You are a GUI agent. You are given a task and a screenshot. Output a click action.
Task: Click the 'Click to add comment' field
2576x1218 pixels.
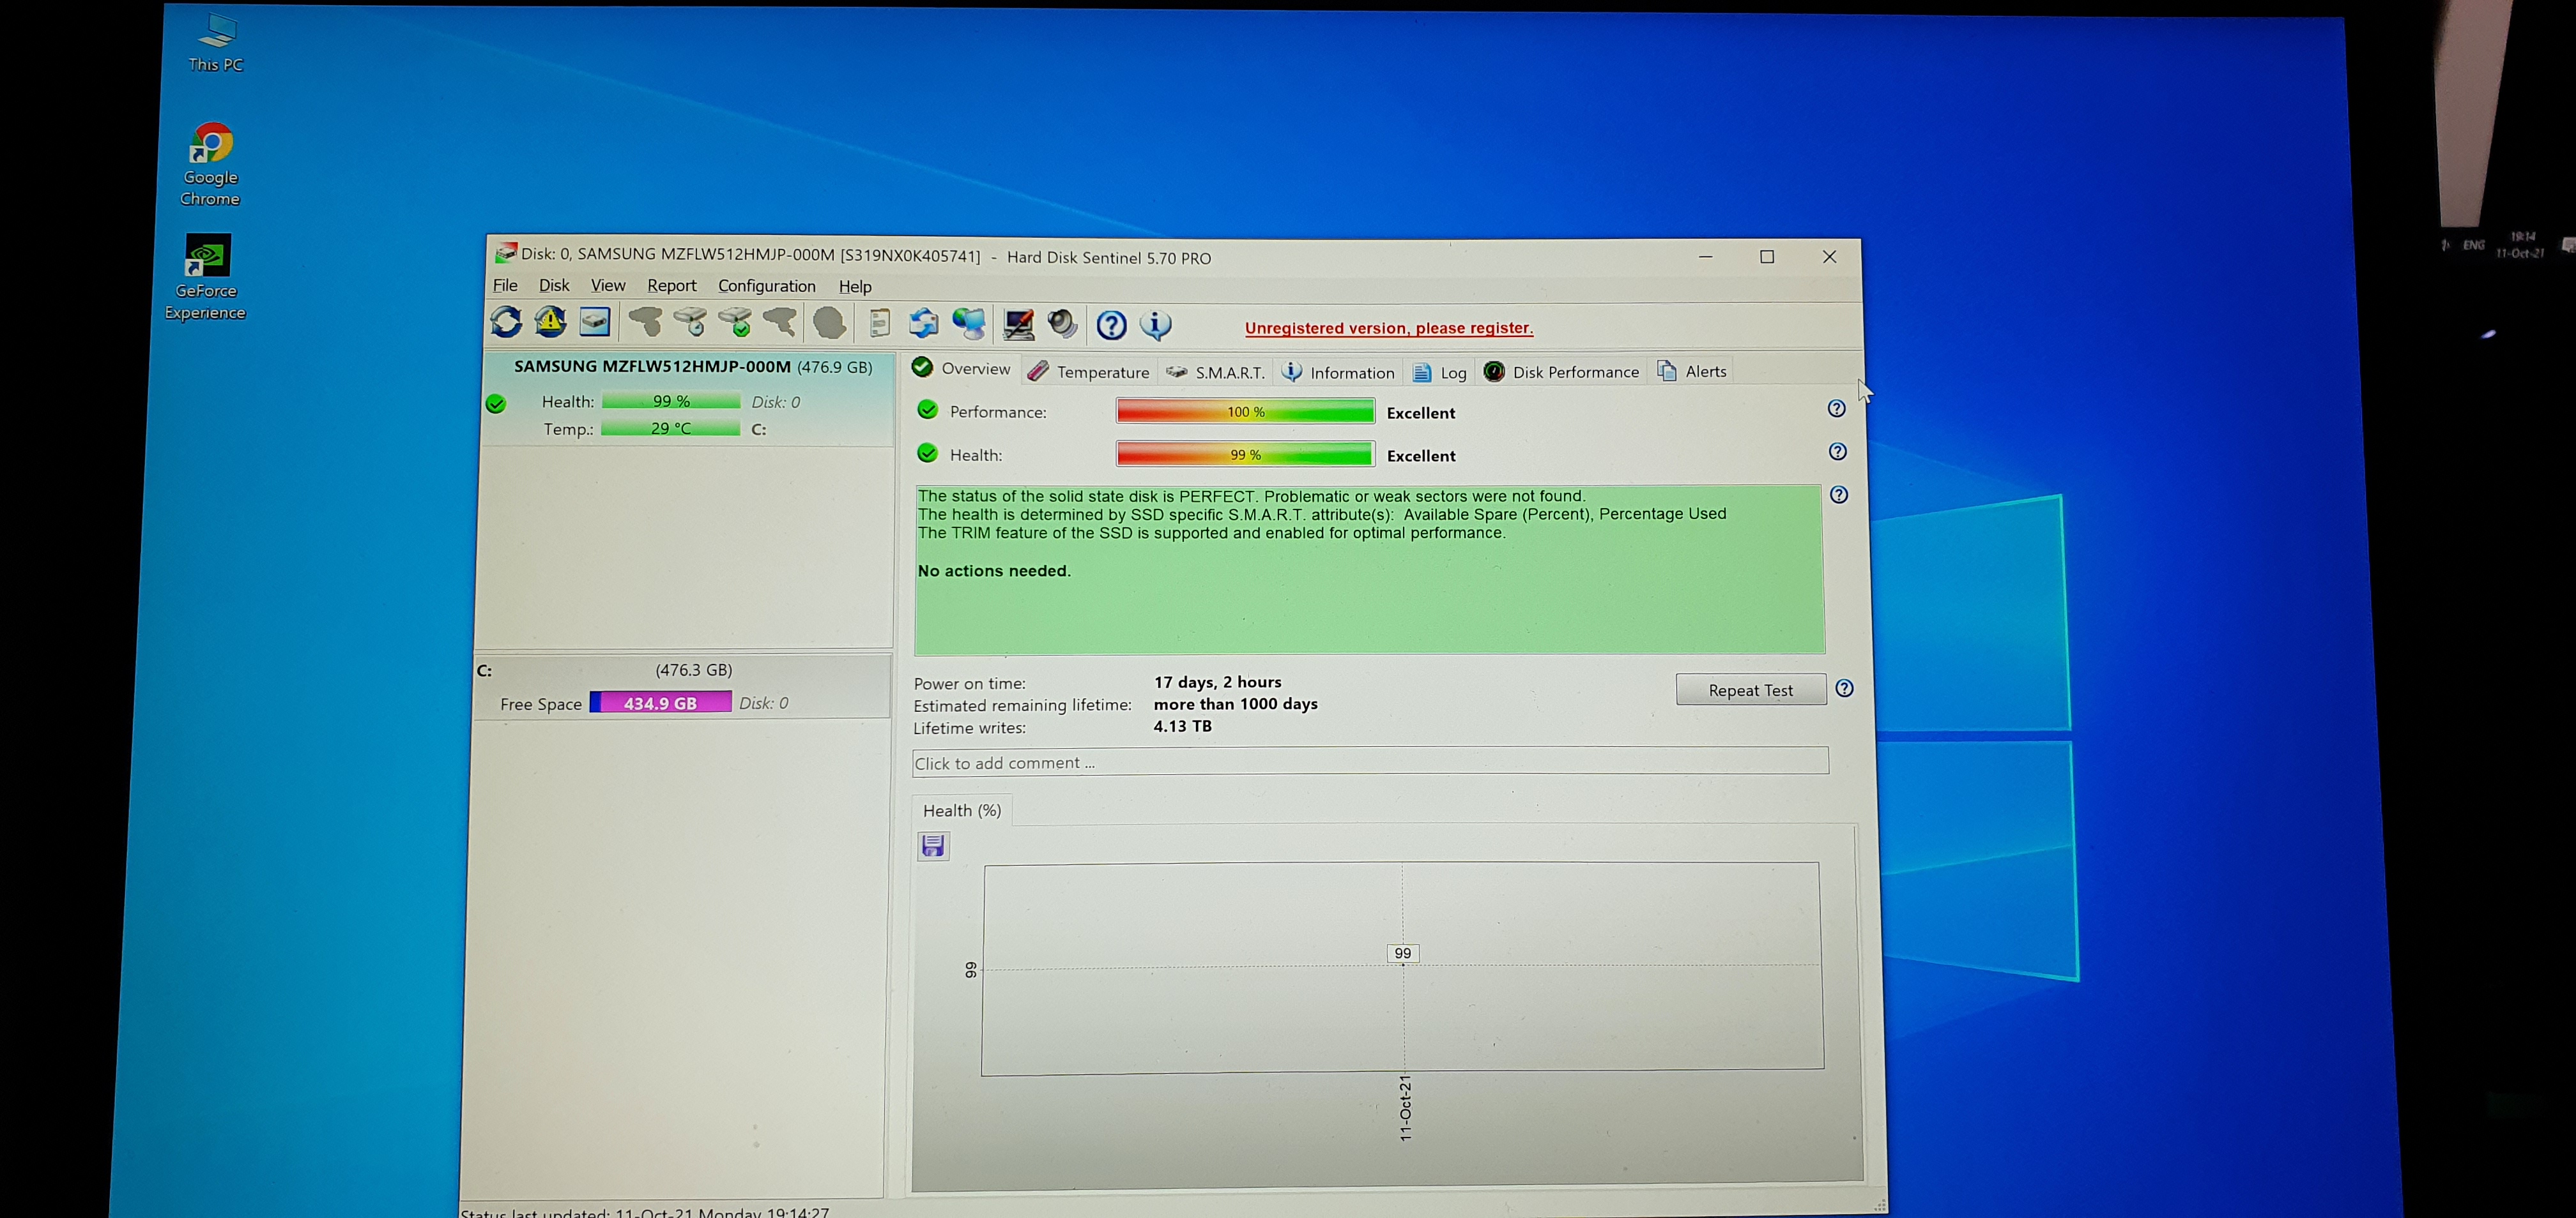click(1370, 762)
